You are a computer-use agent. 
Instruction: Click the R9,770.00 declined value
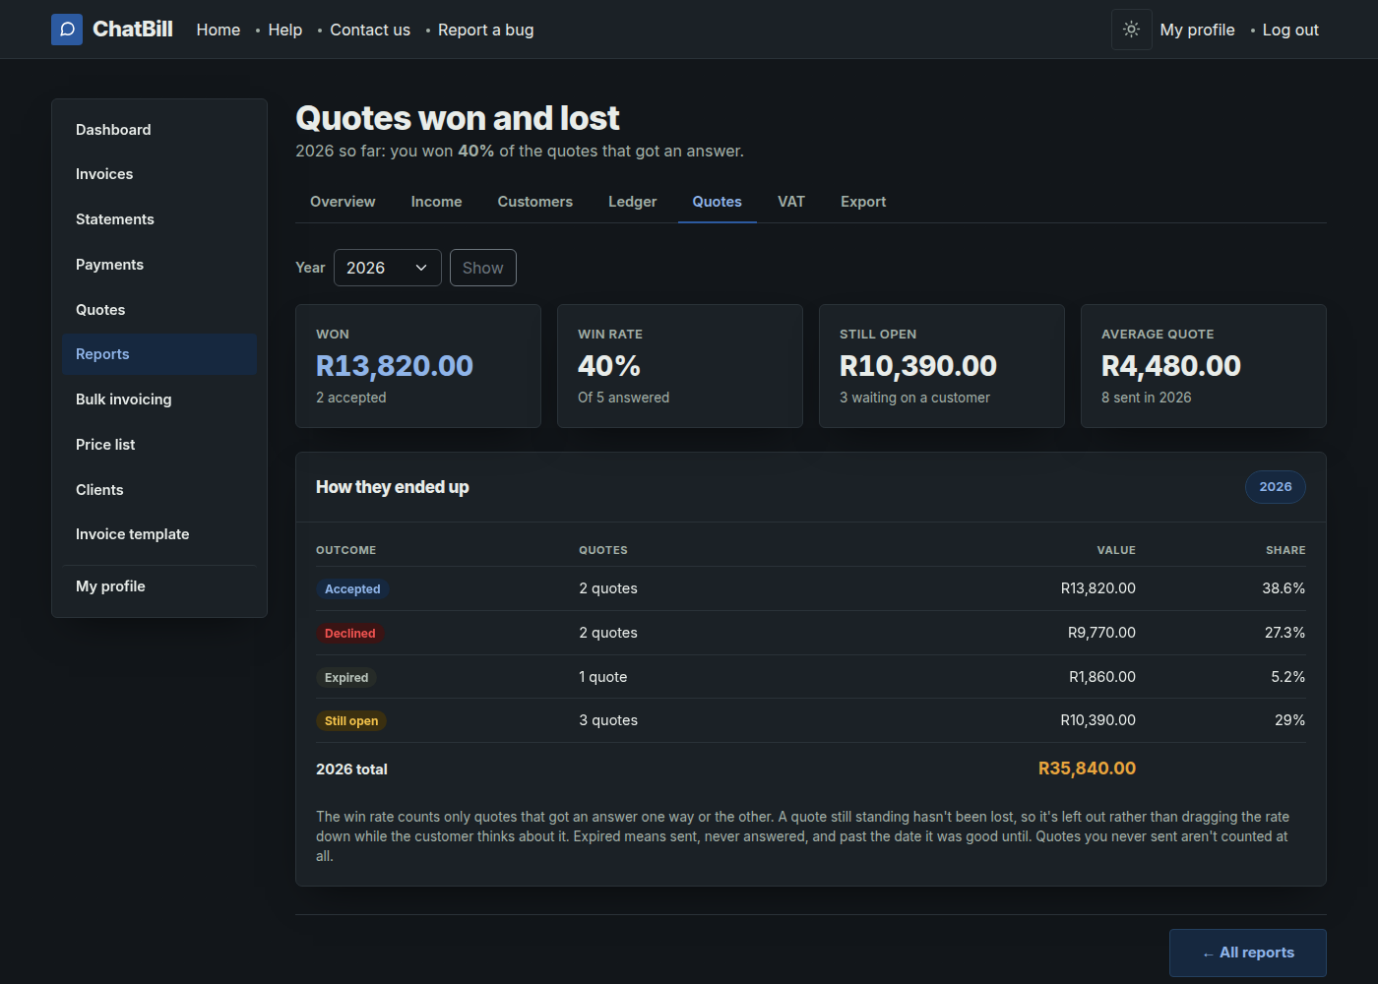(1101, 633)
